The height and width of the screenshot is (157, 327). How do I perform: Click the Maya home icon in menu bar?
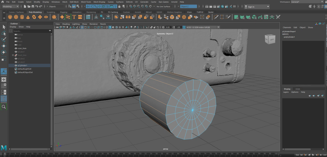[2, 2]
